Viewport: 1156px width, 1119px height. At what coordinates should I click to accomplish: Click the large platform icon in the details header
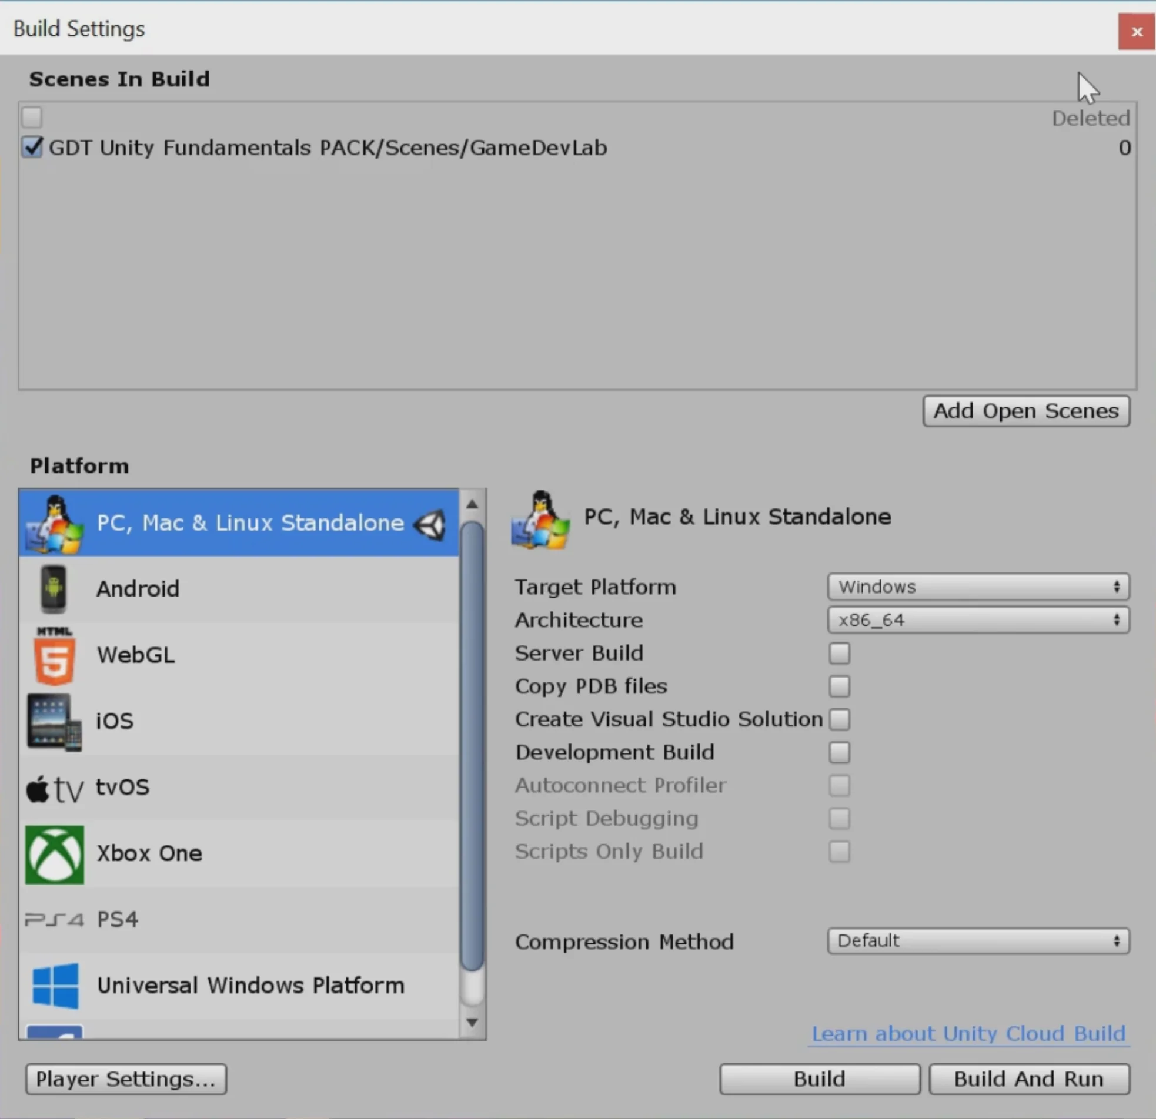click(x=540, y=520)
